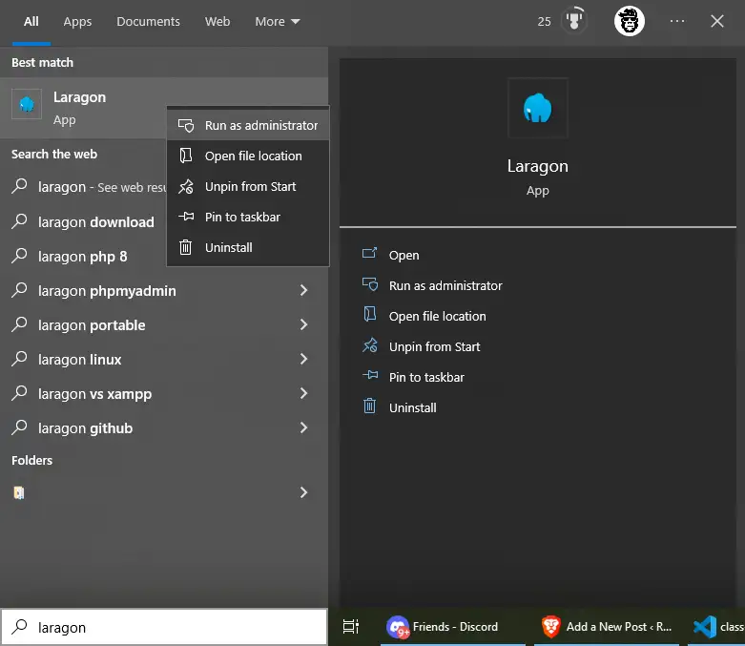Click the three-dot options icon
Image resolution: width=745 pixels, height=646 pixels.
click(x=676, y=21)
